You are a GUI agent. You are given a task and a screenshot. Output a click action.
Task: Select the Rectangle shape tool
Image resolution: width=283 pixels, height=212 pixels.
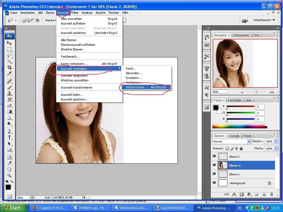tap(9, 150)
